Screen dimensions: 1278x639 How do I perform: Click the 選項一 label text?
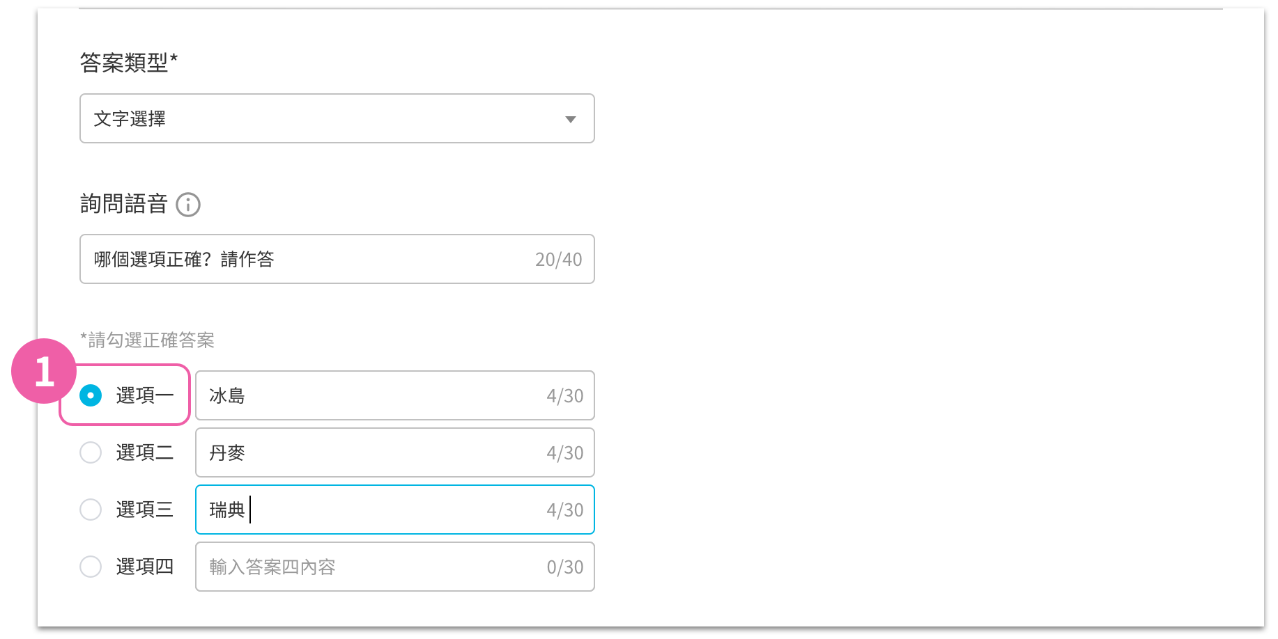145,395
